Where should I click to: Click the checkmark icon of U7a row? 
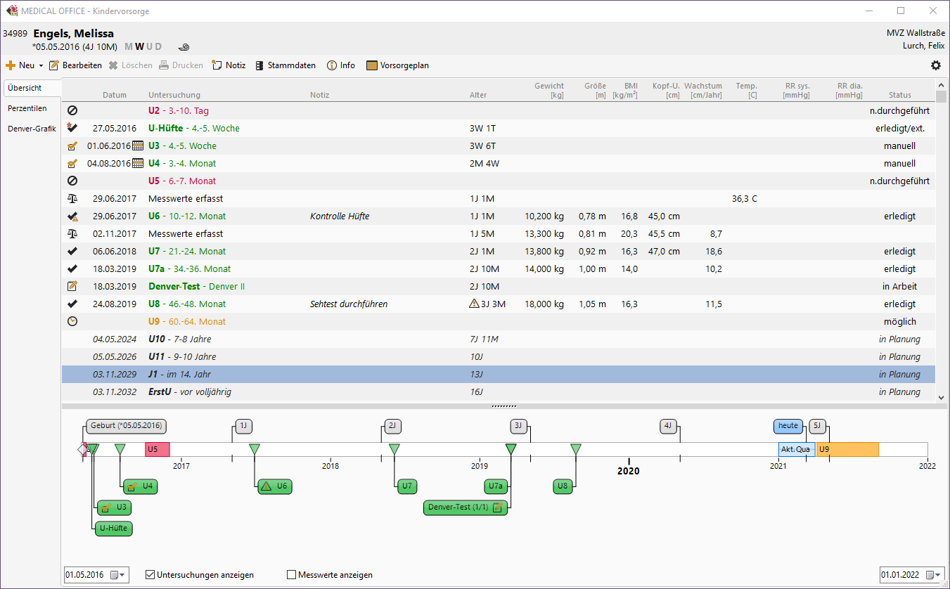(x=72, y=269)
